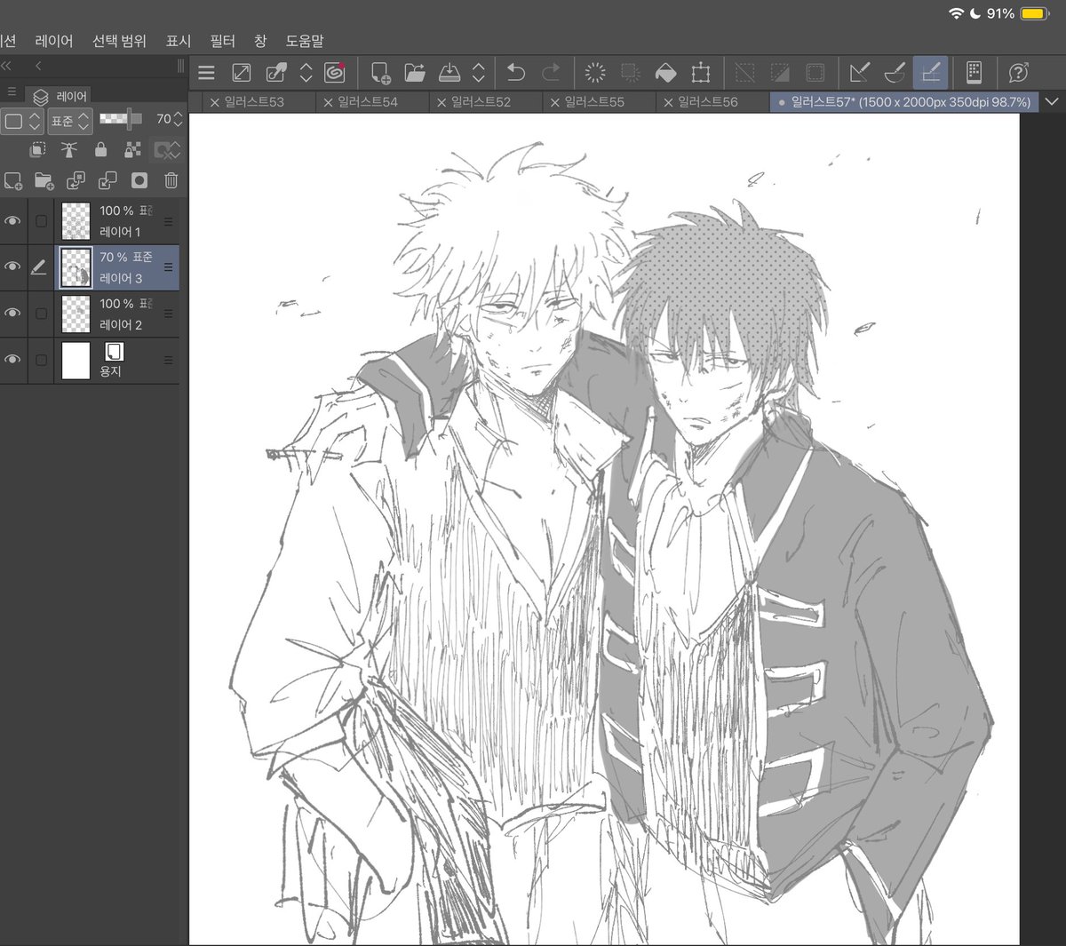Open the 도움말 menu

click(305, 41)
